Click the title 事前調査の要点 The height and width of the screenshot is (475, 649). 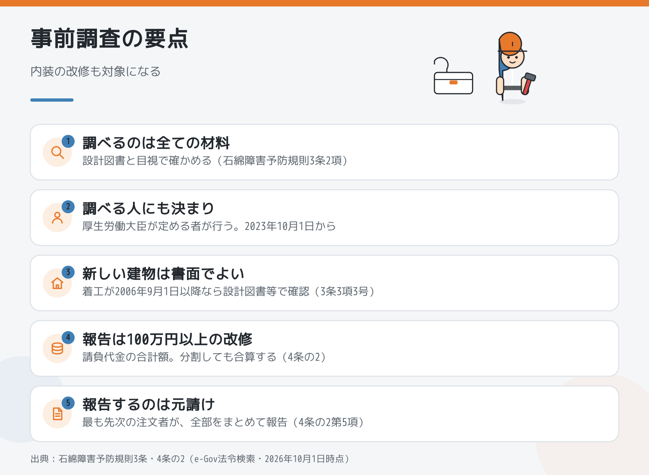[109, 39]
